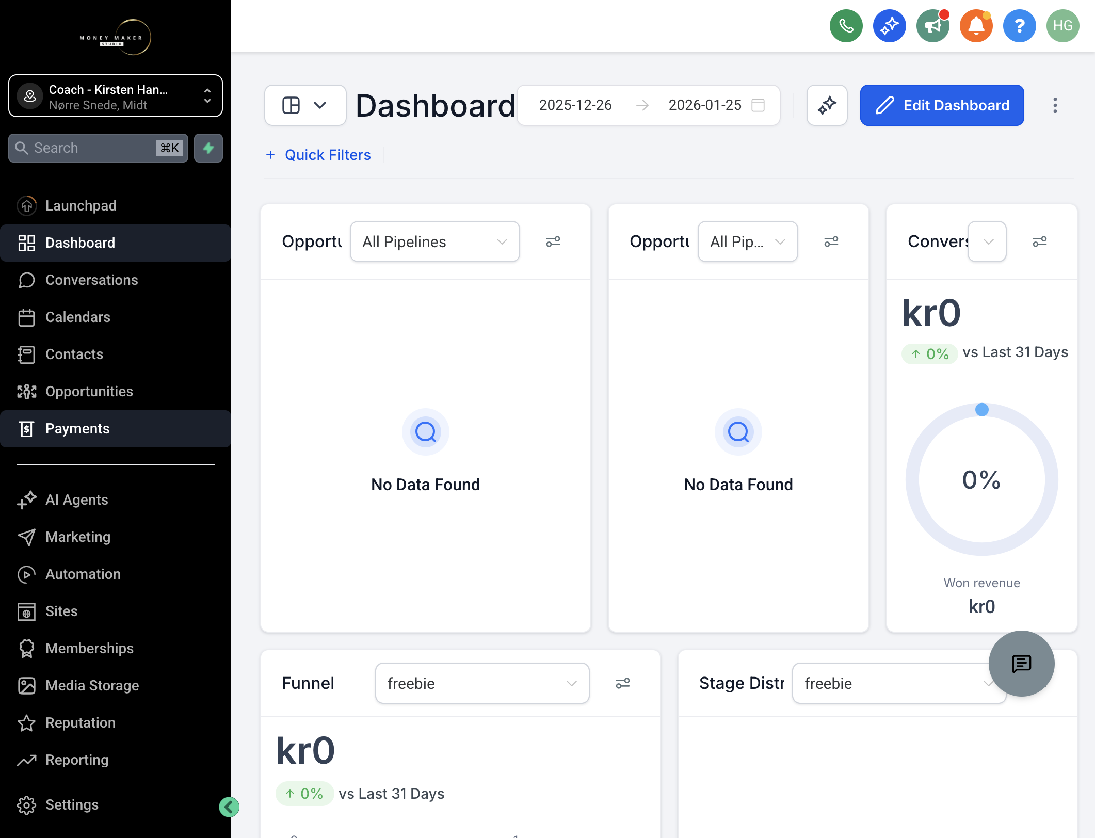This screenshot has height=838, width=1095.
Task: Collapse the sidebar with green arrow
Action: point(229,807)
